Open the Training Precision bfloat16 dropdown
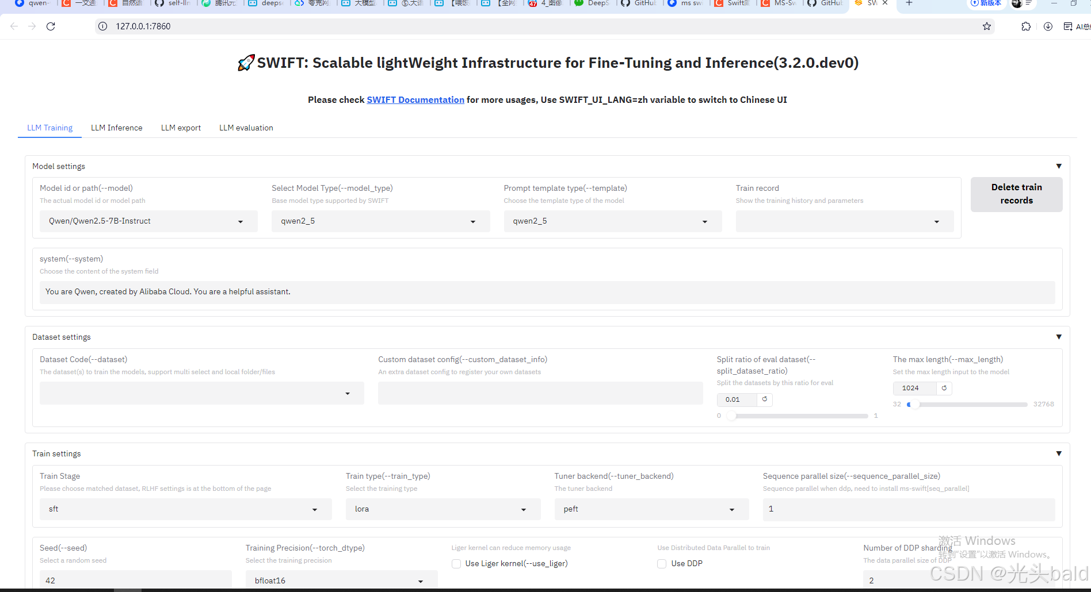This screenshot has width=1091, height=592. 342,581
